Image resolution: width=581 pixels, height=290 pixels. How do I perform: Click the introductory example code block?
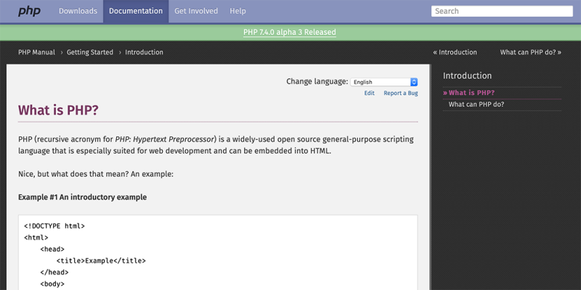pyautogui.click(x=218, y=252)
